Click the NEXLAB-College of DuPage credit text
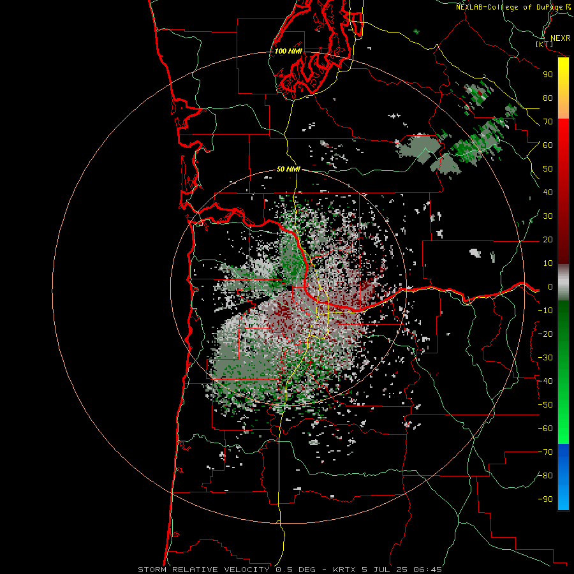This screenshot has width=574, height=574. (x=513, y=7)
